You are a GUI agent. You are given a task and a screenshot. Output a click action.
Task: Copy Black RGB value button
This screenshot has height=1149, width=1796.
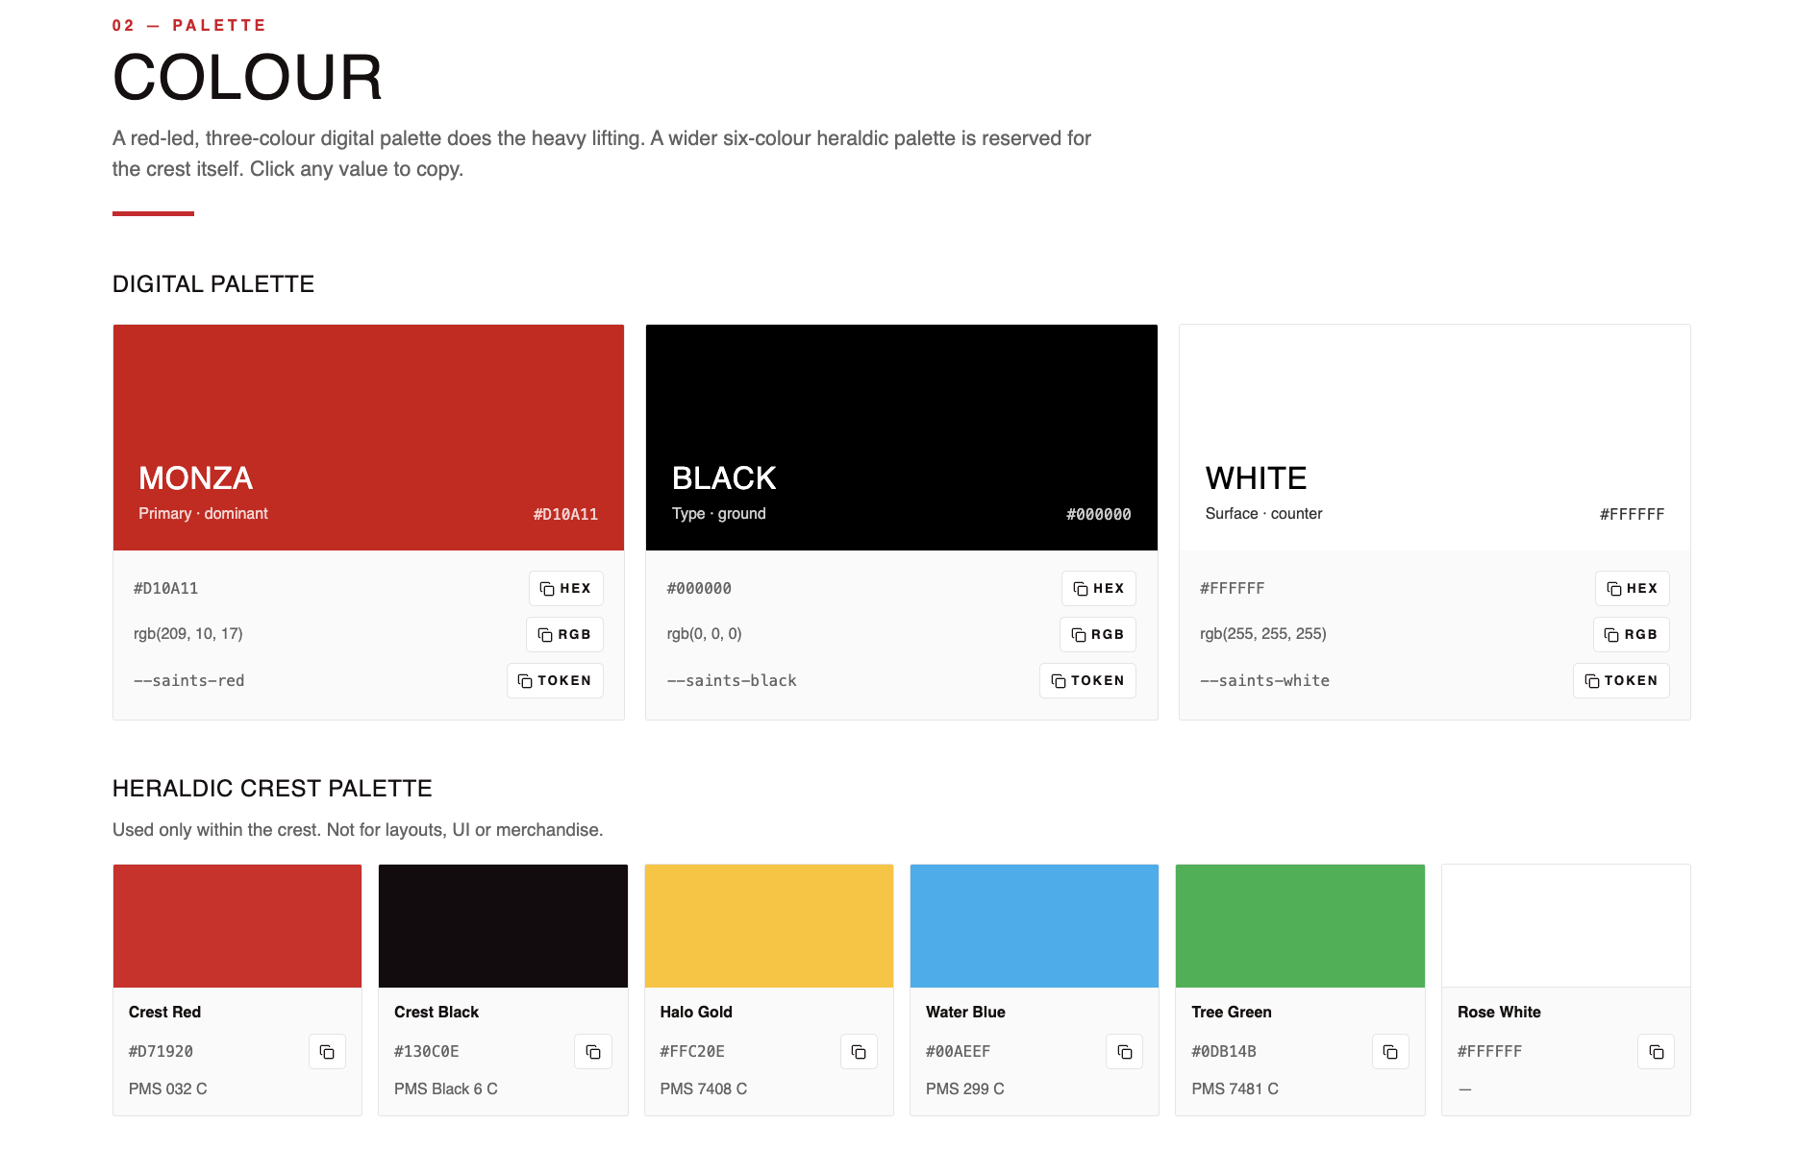pos(1098,634)
